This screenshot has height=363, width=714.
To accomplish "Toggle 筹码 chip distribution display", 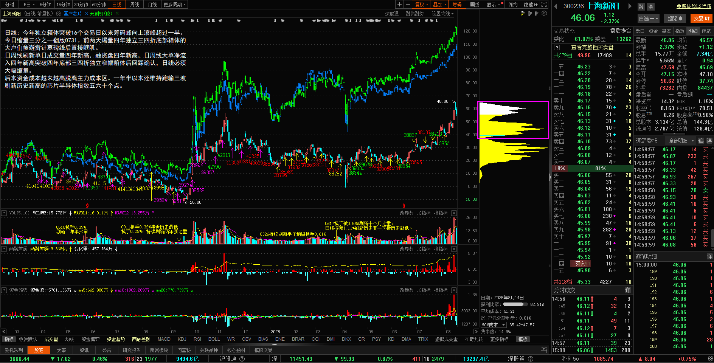I will (x=457, y=5).
